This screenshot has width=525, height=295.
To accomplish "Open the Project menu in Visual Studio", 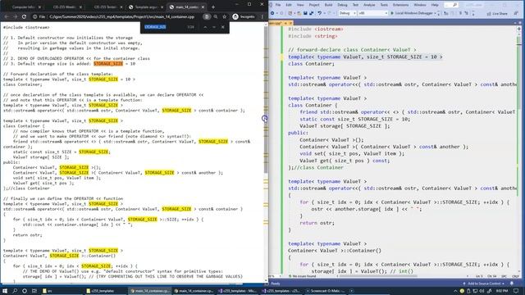I will click(314, 5).
